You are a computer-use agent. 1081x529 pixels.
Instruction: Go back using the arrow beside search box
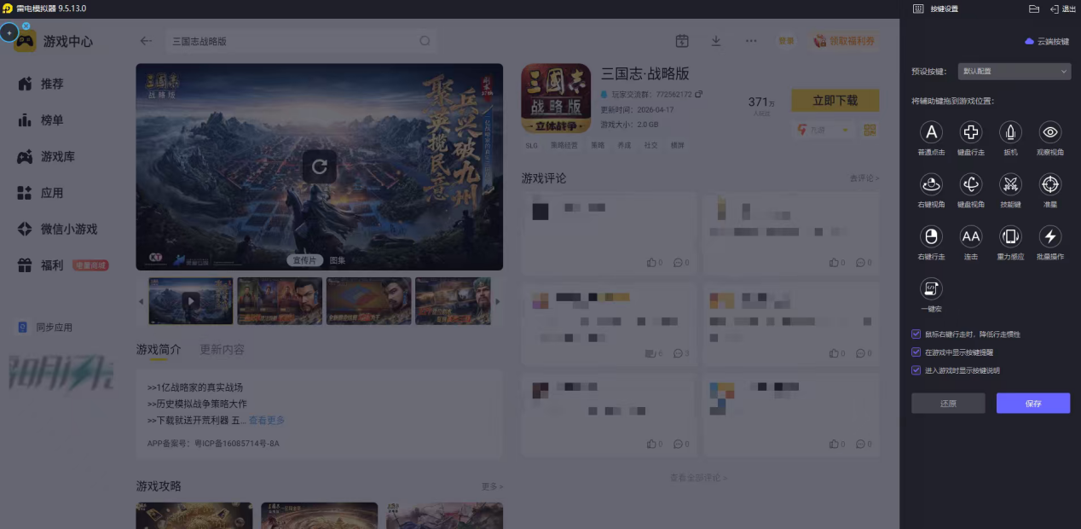click(147, 41)
